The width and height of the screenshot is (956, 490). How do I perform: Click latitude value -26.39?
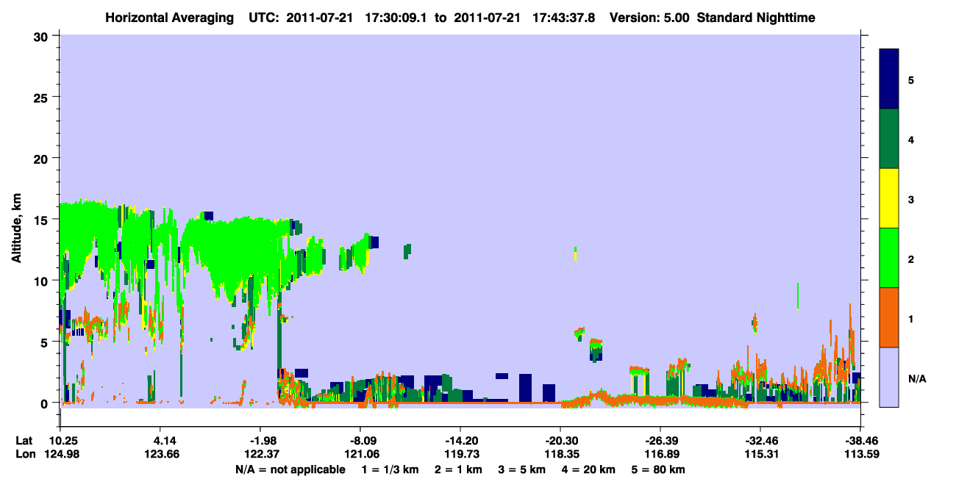click(x=660, y=441)
